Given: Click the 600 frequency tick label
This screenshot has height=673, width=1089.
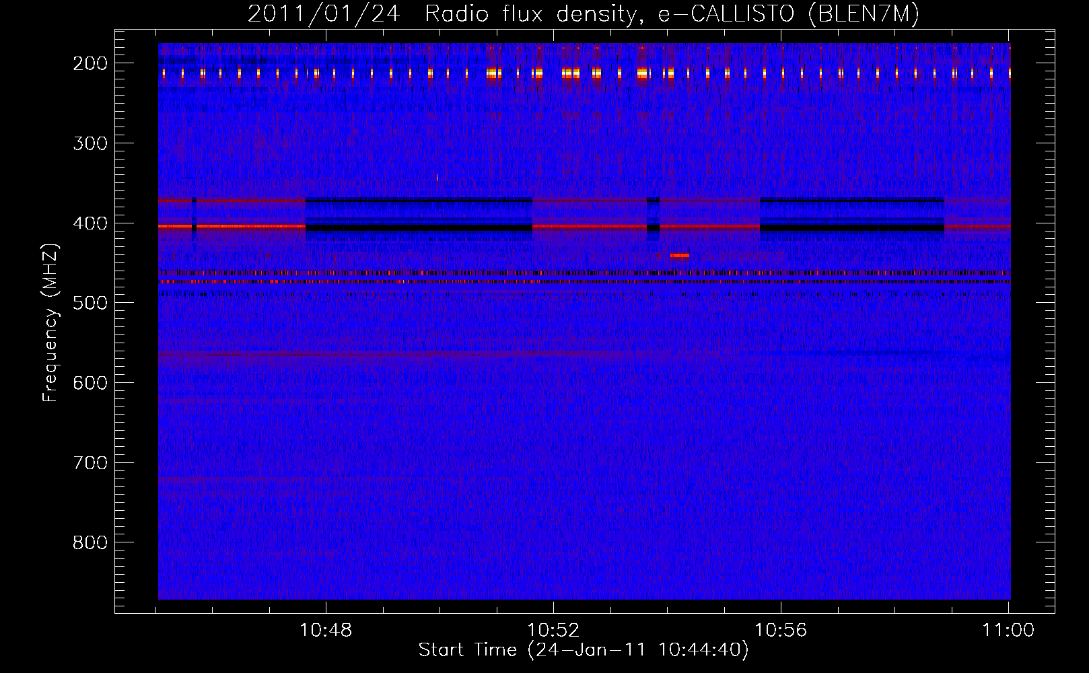Looking at the screenshot, I should point(90,383).
